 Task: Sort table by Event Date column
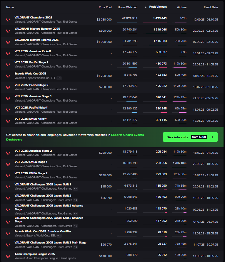211,7
